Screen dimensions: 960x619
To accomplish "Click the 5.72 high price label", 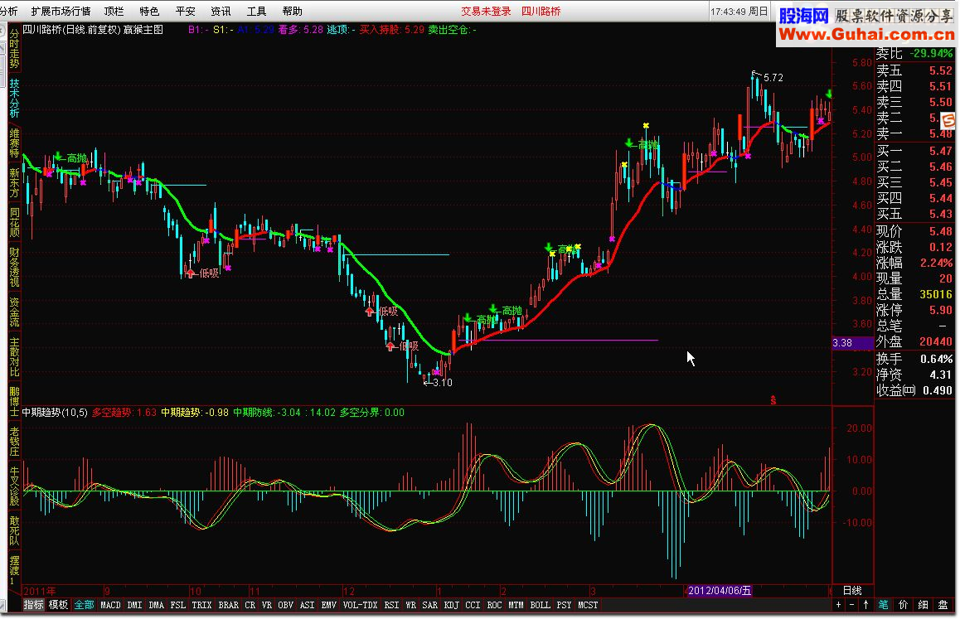I will [773, 78].
